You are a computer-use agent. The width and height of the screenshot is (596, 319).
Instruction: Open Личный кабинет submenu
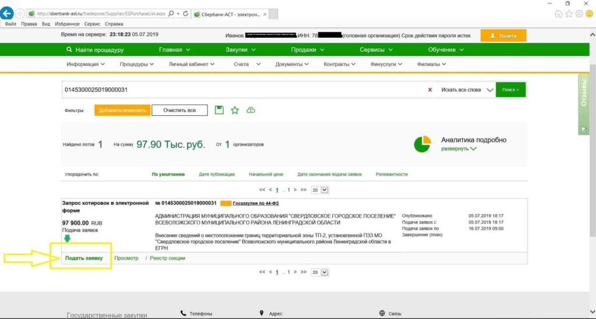[x=191, y=64]
